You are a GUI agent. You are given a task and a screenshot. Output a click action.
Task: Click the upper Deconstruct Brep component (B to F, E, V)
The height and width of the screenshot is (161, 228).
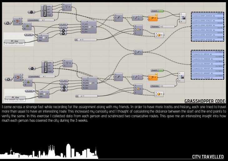point(18,19)
